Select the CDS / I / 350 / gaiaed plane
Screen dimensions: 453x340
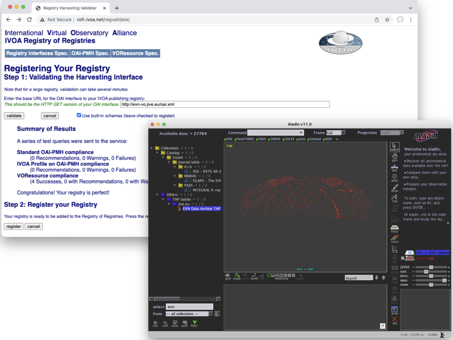click(432, 252)
